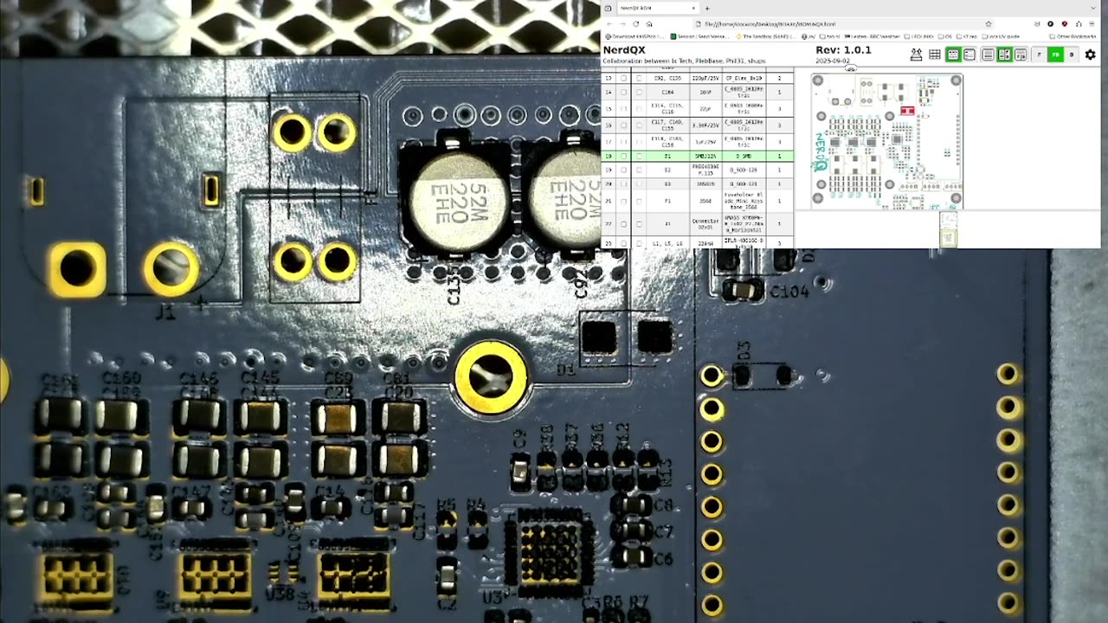The image size is (1108, 623).
Task: Open the browser home page
Action: pyautogui.click(x=649, y=24)
